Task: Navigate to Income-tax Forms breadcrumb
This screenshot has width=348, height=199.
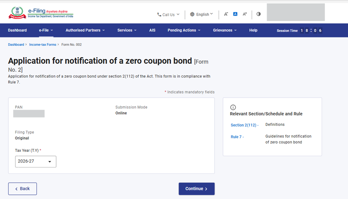Action: tap(43, 45)
